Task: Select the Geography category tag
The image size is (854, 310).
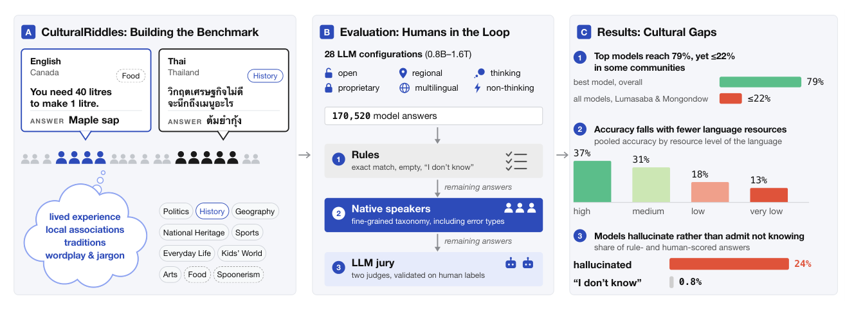Action: click(x=255, y=211)
